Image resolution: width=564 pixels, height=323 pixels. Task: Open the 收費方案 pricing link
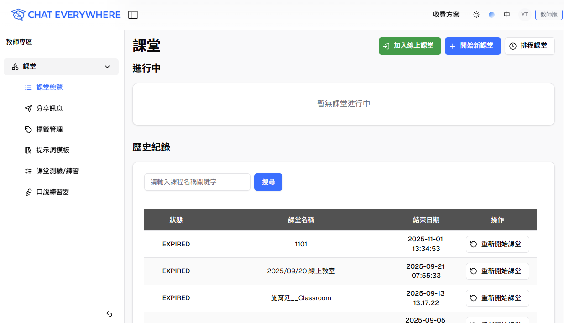(446, 15)
